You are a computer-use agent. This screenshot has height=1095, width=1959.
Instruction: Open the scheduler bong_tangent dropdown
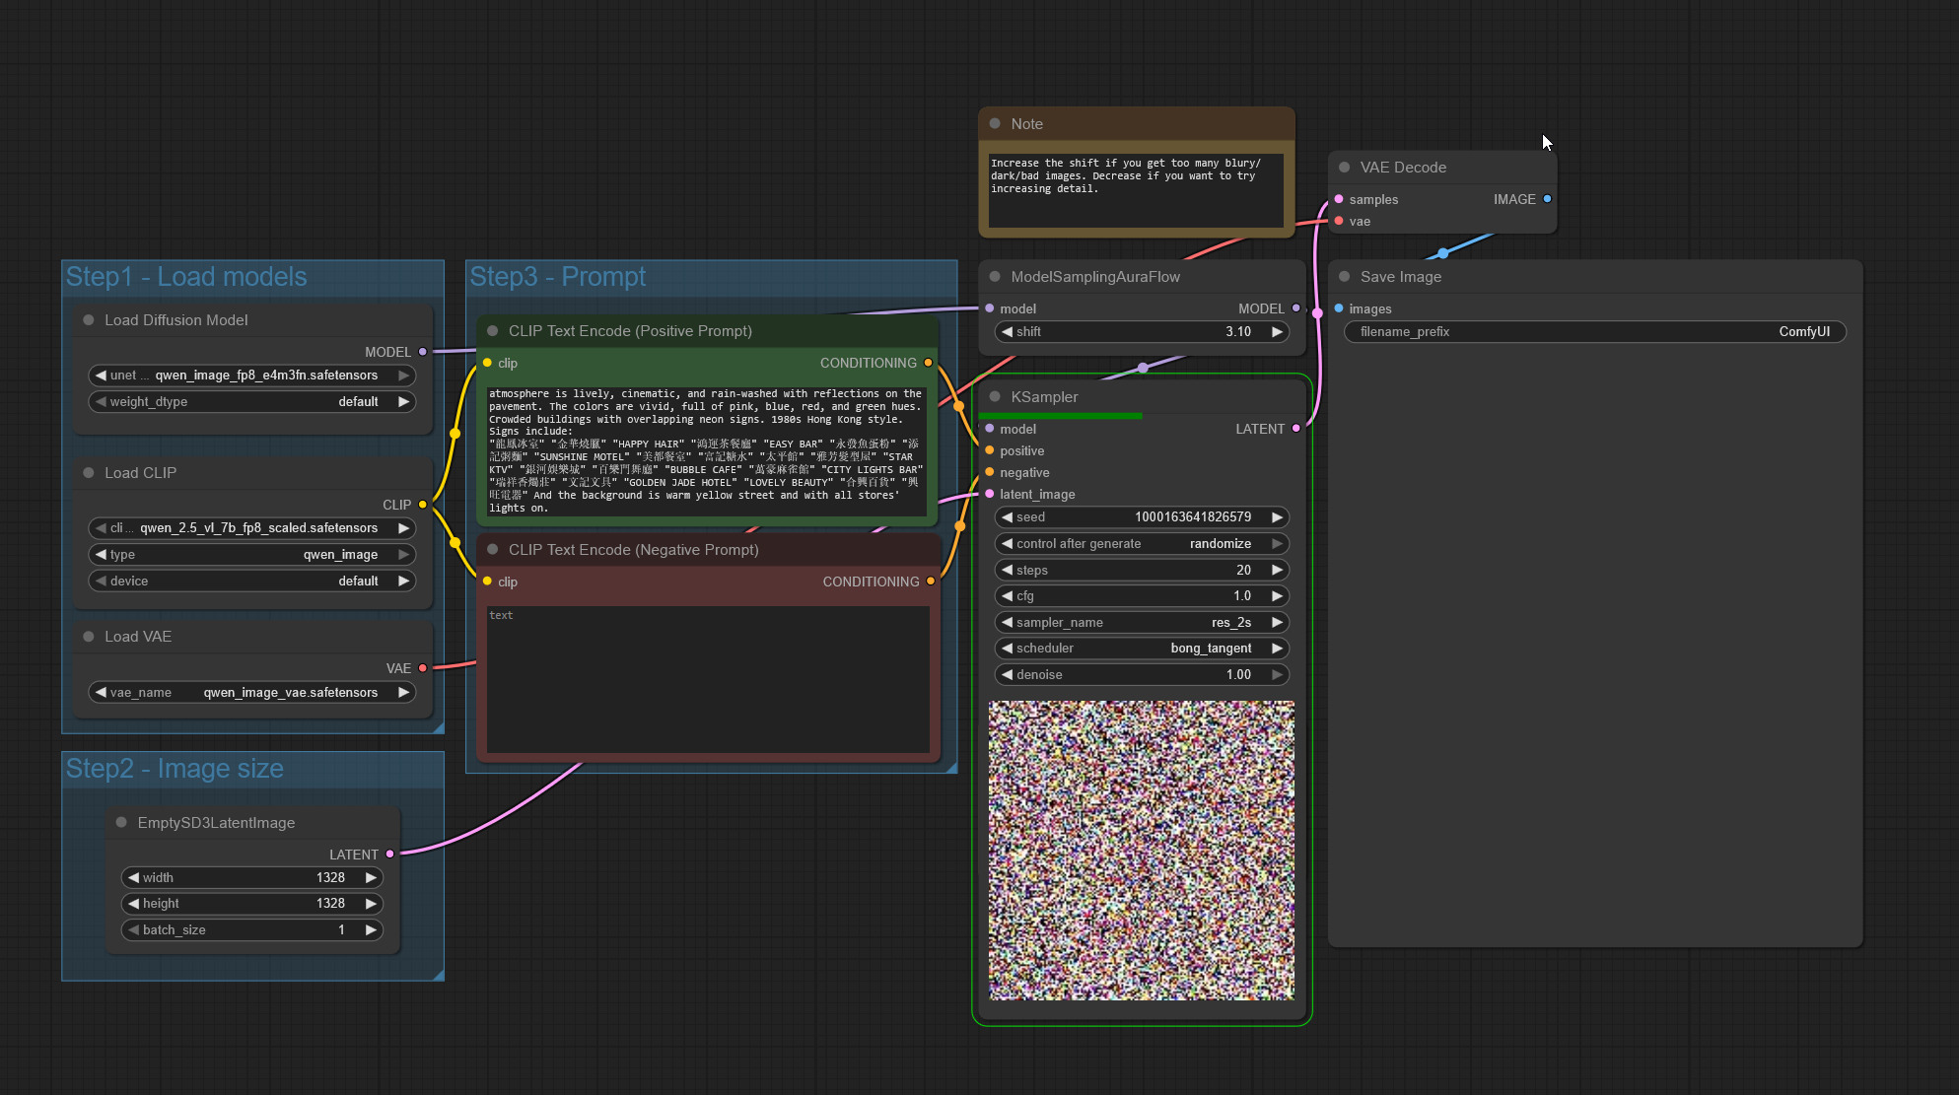coord(1142,649)
